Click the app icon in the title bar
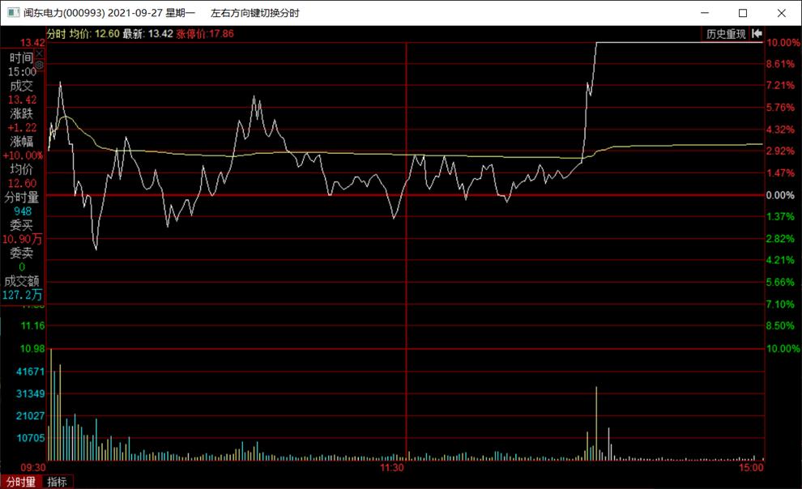 [x=13, y=13]
